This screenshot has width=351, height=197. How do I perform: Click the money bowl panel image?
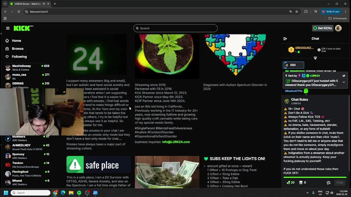(x=167, y=172)
